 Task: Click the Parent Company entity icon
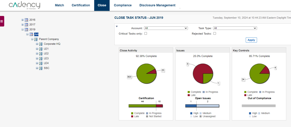pyautogui.click(x=36, y=39)
